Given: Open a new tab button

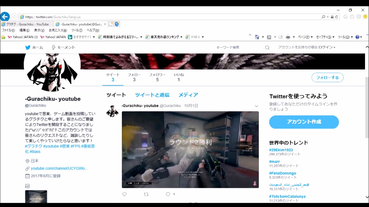Looking at the screenshot, I should (111, 24).
